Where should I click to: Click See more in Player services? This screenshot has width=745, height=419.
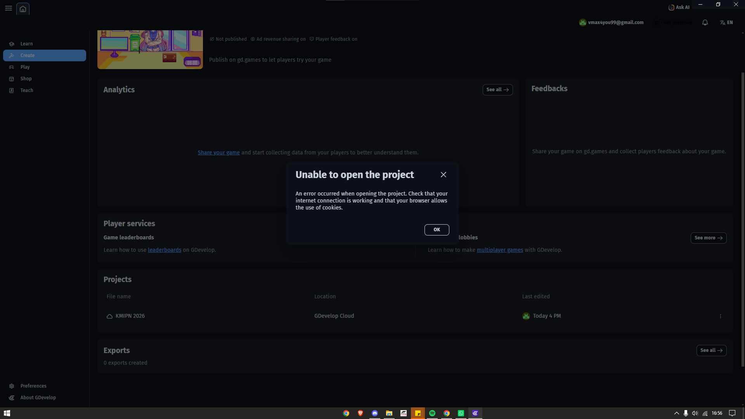709,238
